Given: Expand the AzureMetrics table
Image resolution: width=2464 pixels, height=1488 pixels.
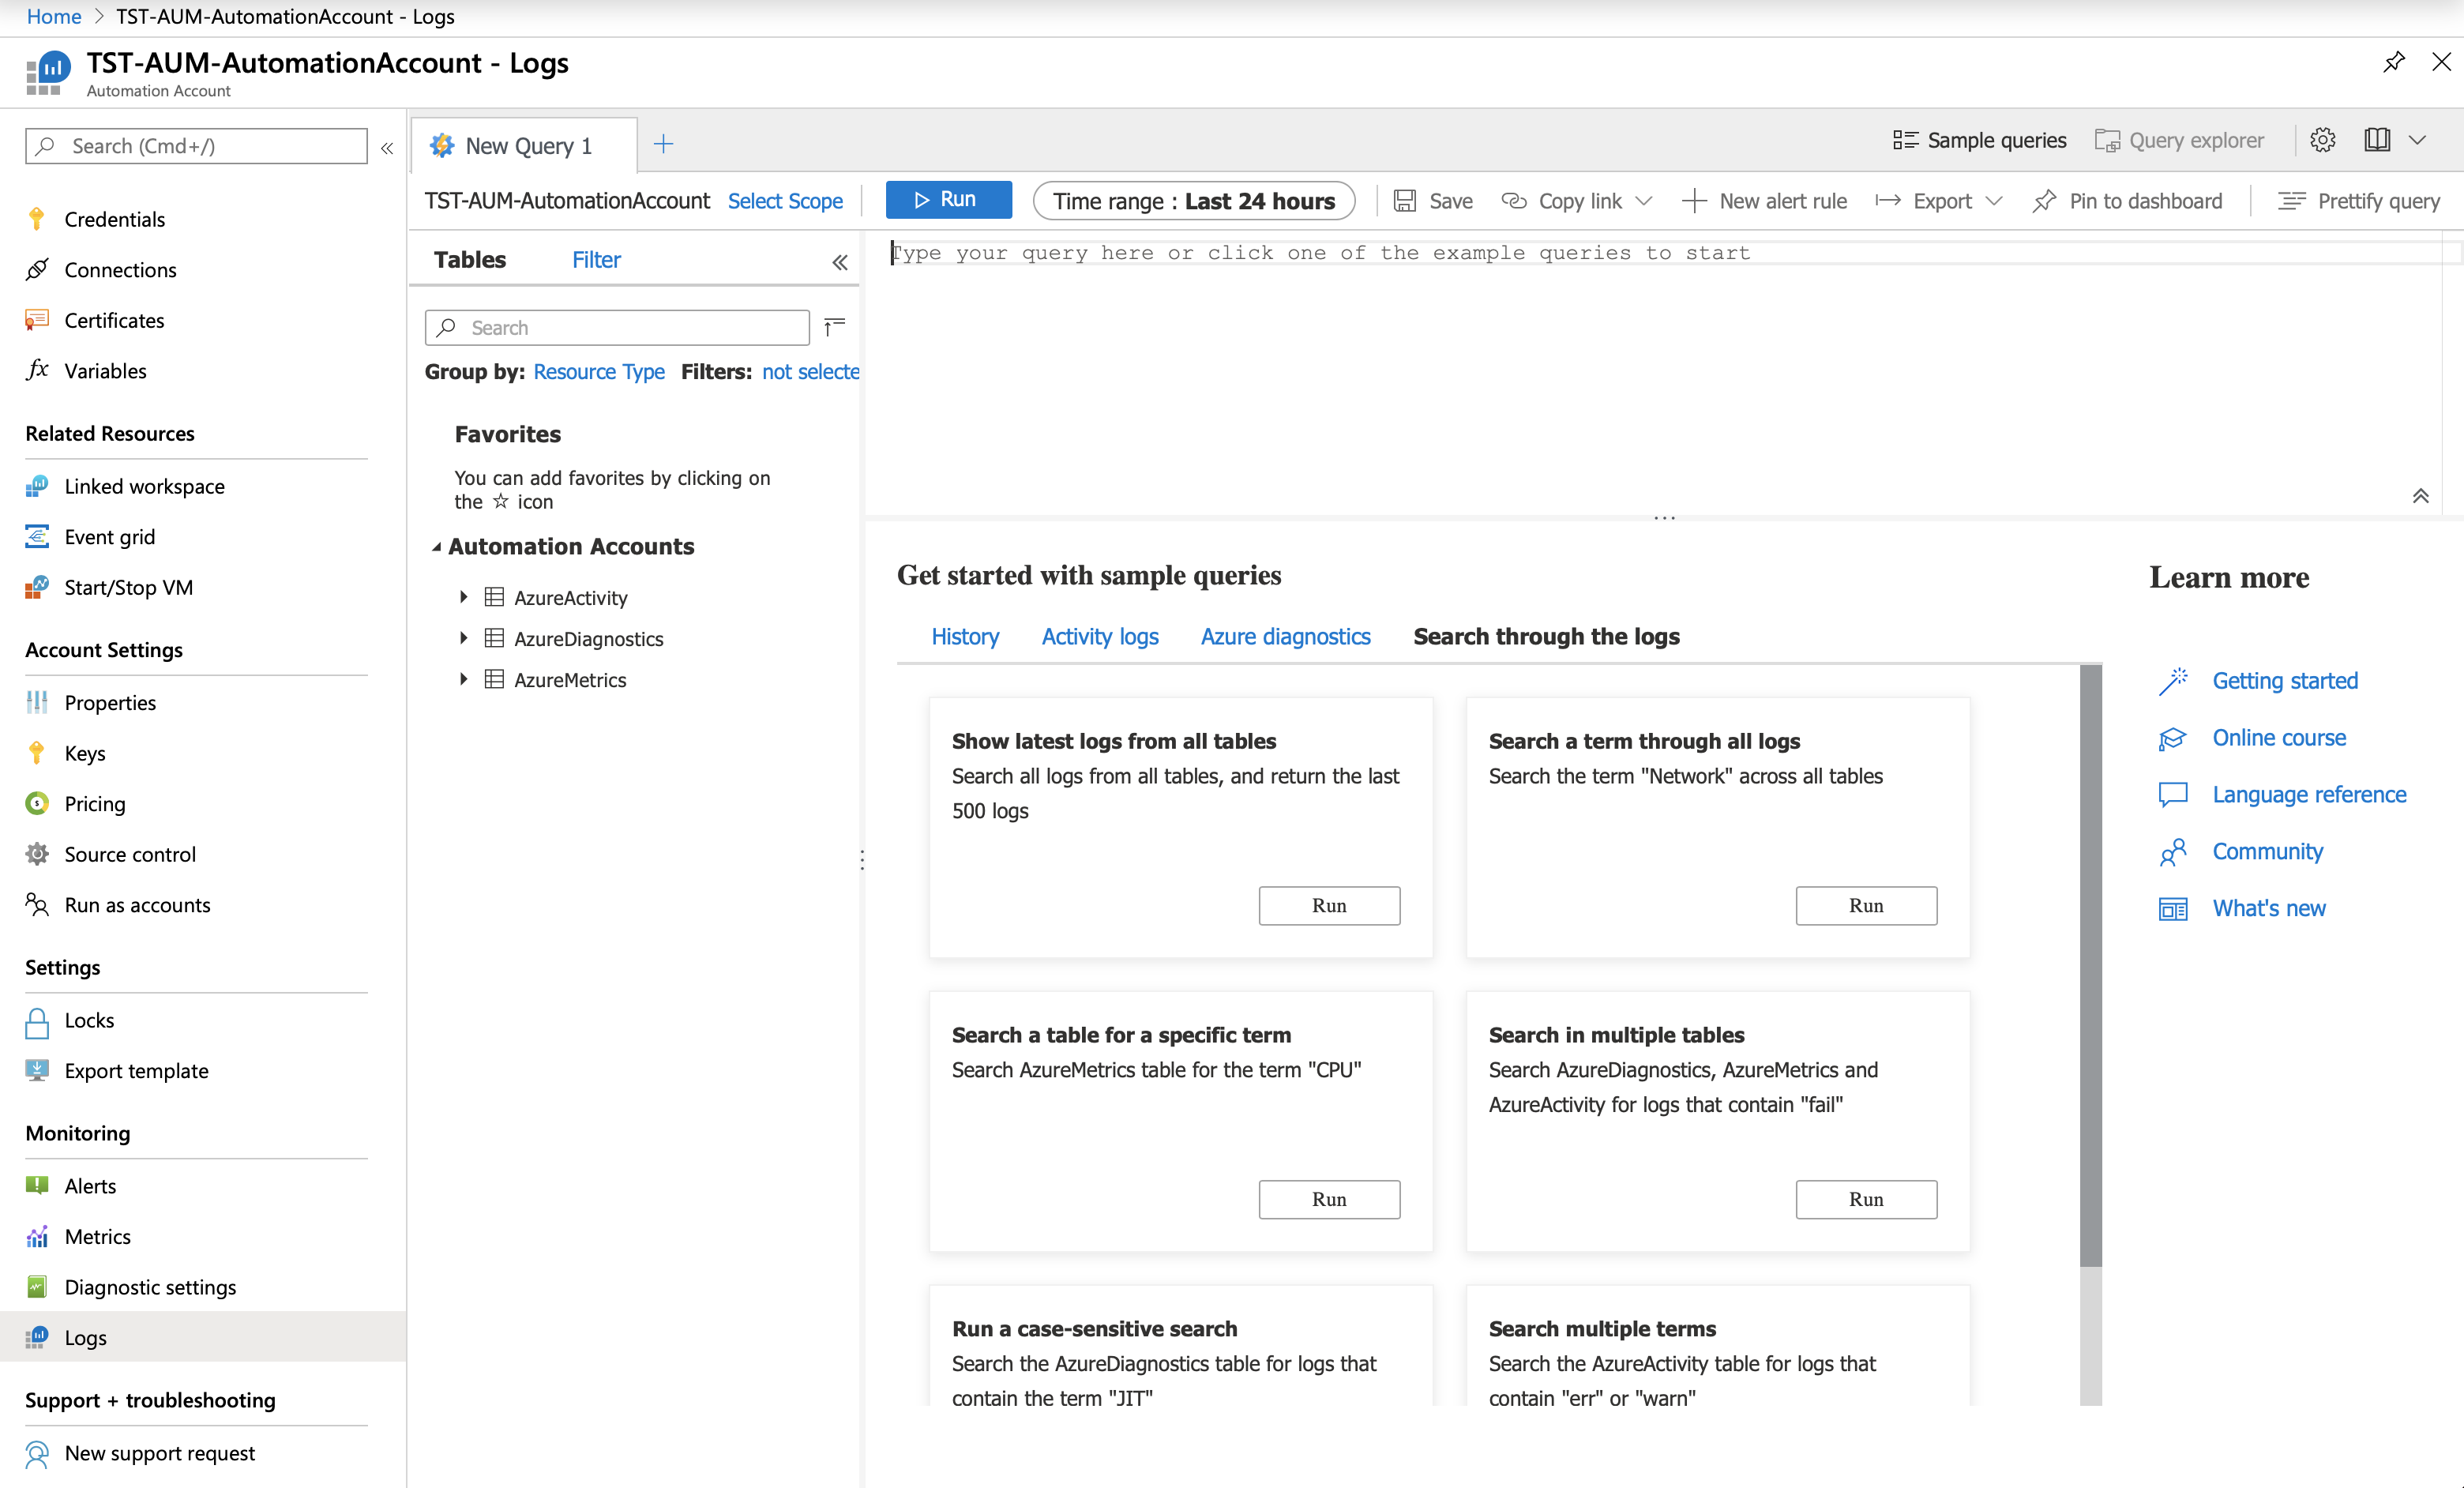Looking at the screenshot, I should 463,679.
